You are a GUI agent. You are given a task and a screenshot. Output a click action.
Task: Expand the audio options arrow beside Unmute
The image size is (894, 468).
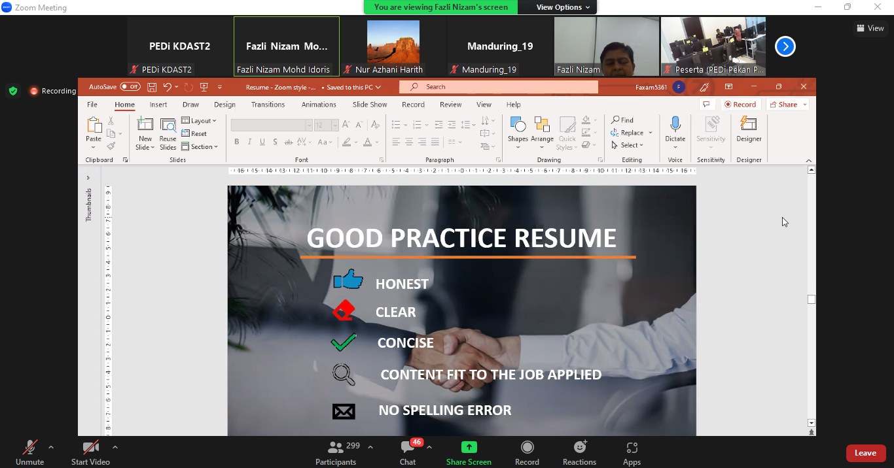tap(51, 448)
